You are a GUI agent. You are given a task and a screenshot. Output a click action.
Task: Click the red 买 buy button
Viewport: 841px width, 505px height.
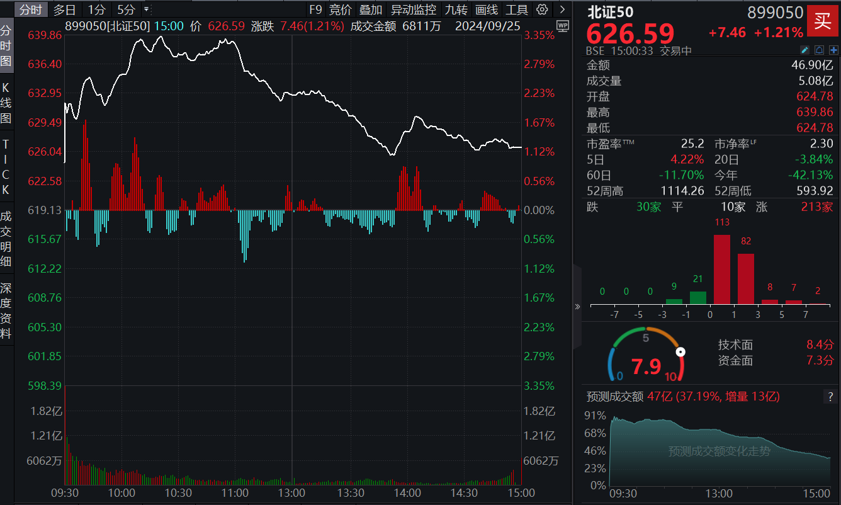(823, 22)
